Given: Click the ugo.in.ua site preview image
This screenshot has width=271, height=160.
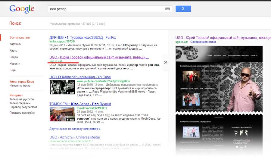Looking at the screenshot, I should tap(219, 100).
